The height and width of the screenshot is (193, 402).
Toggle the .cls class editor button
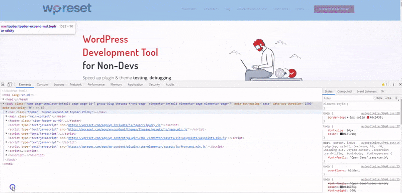point(388,98)
